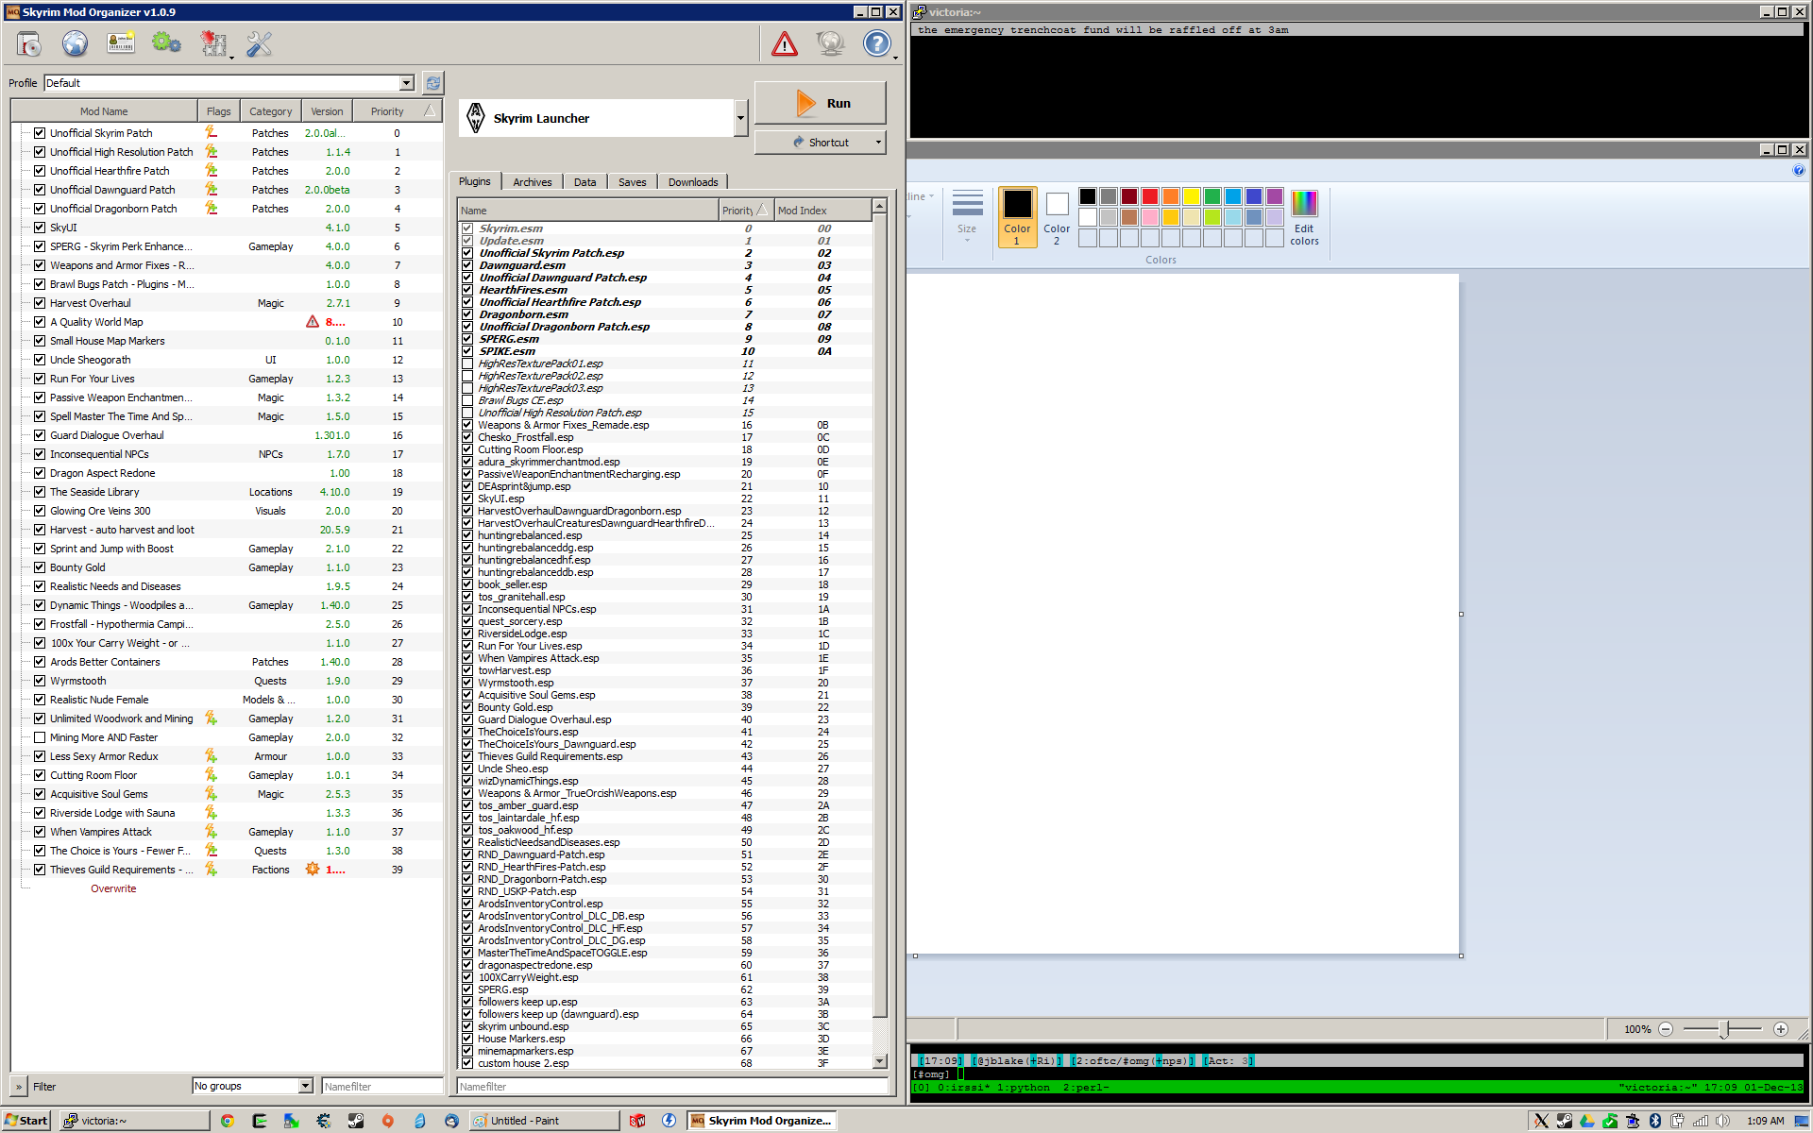1813x1133 pixels.
Task: Toggle Bounty Gold.esp plugin checkbox
Action: (467, 707)
